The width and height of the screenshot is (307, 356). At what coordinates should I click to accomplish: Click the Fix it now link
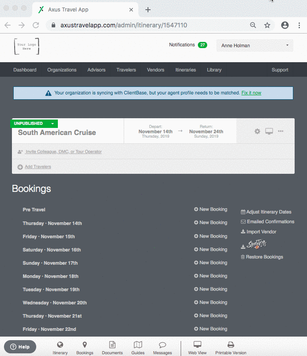click(251, 93)
